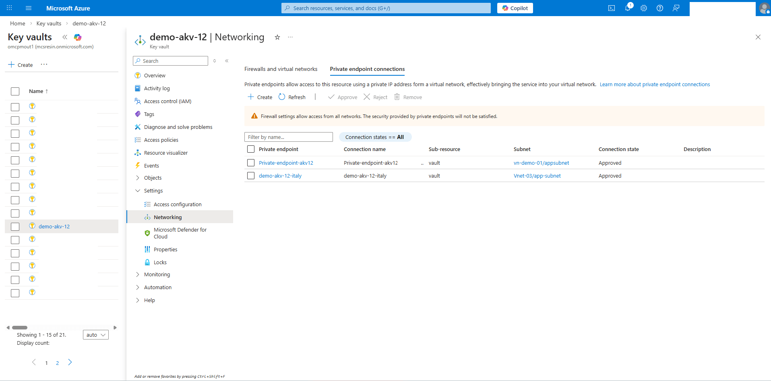
Task: Check the checkbox for Private-endpoint-akv12 row
Action: tap(250, 163)
